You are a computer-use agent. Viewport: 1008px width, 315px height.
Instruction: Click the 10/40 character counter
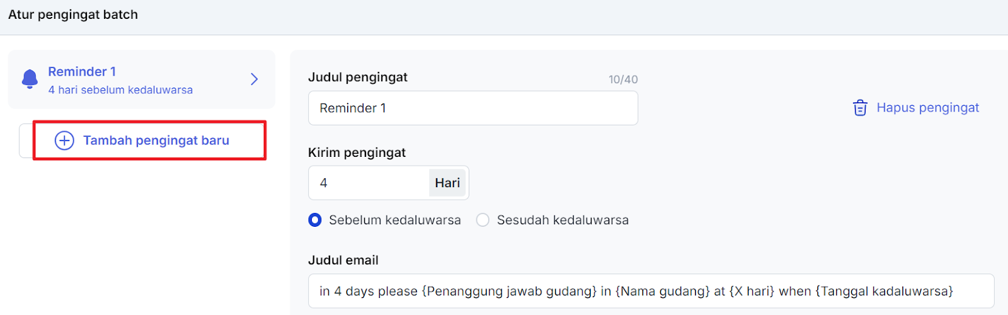click(622, 79)
